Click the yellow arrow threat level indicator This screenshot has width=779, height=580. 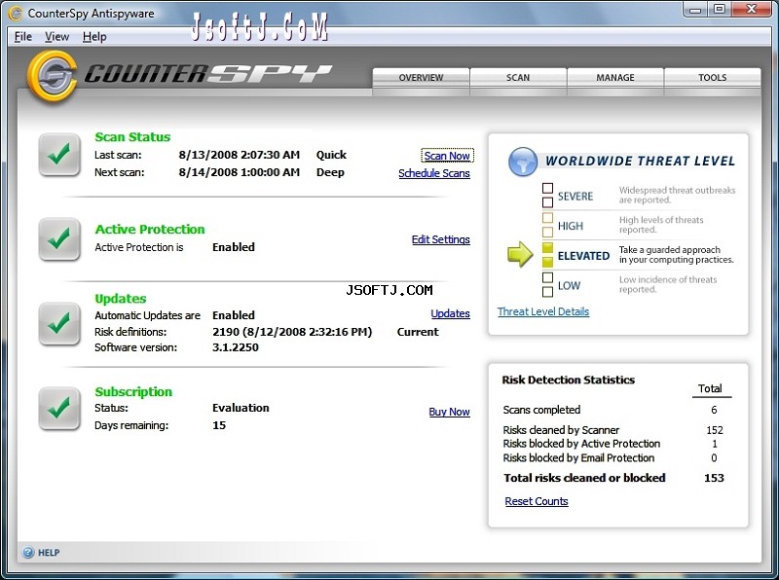(520, 254)
